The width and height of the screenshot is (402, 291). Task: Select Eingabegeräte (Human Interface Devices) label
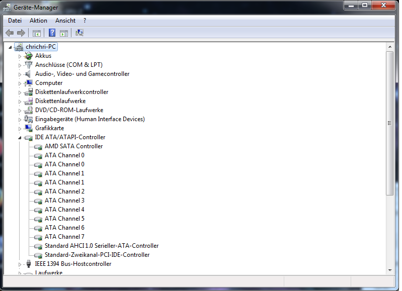point(90,119)
